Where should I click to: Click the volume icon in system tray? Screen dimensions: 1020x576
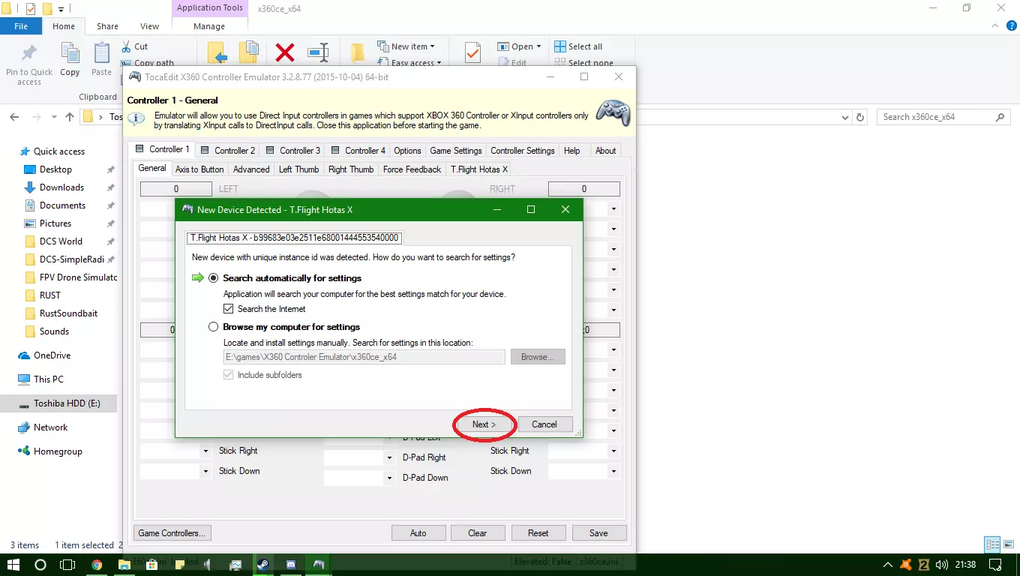(943, 564)
